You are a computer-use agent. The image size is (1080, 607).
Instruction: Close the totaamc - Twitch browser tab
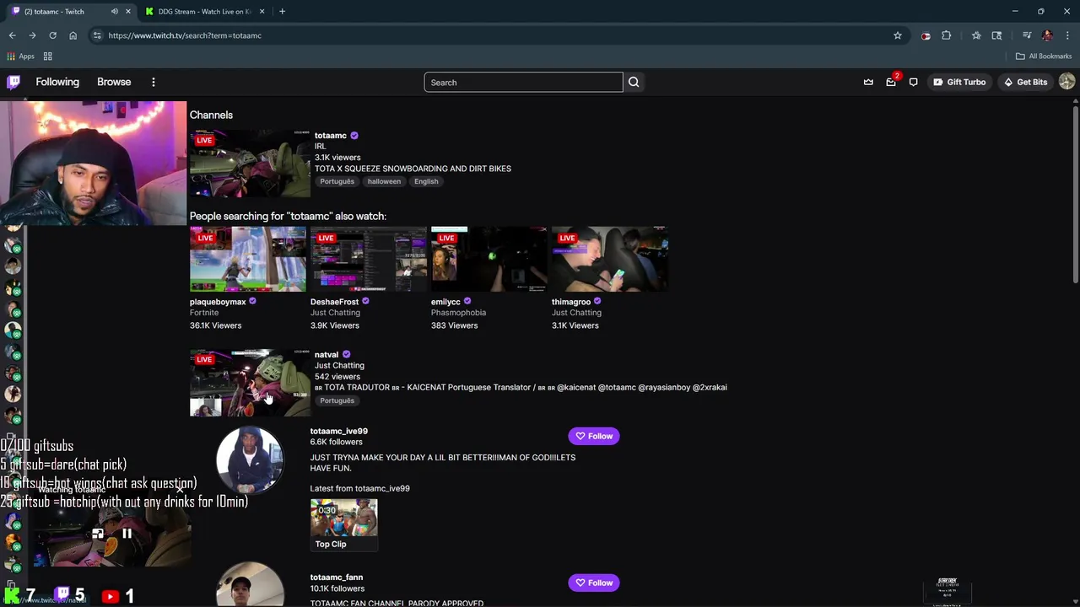128,12
